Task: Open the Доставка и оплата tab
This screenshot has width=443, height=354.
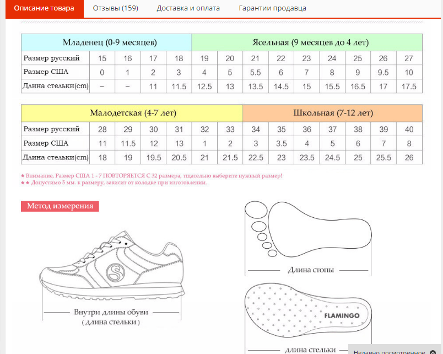Action: click(x=188, y=8)
